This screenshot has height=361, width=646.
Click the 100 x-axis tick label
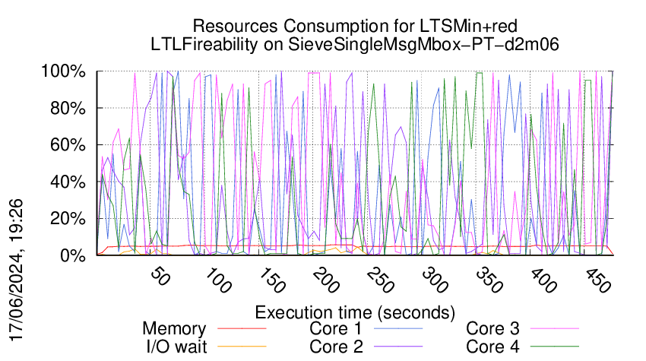coord(218,280)
